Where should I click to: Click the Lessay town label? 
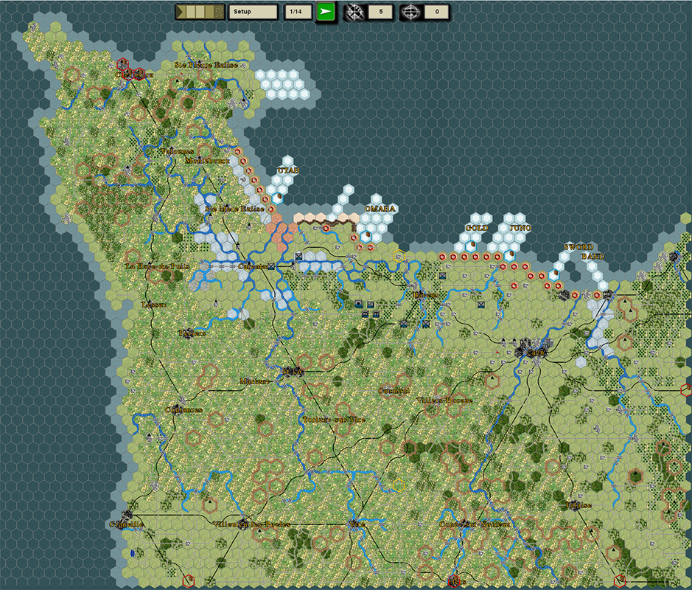[x=154, y=305]
